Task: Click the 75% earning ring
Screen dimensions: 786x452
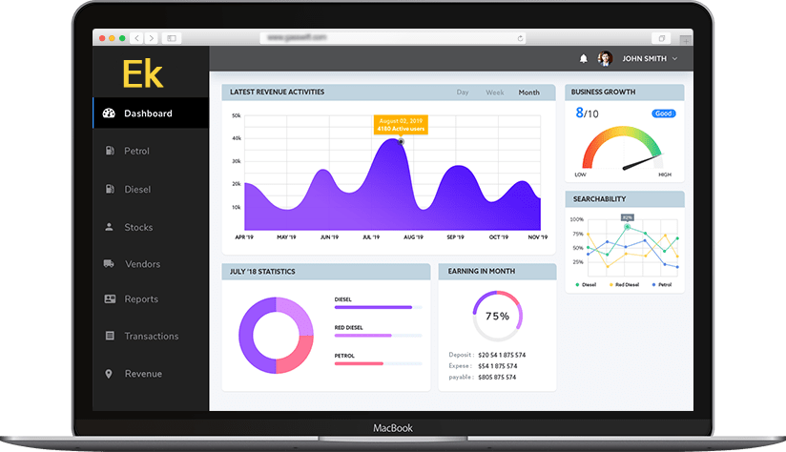Action: (497, 317)
